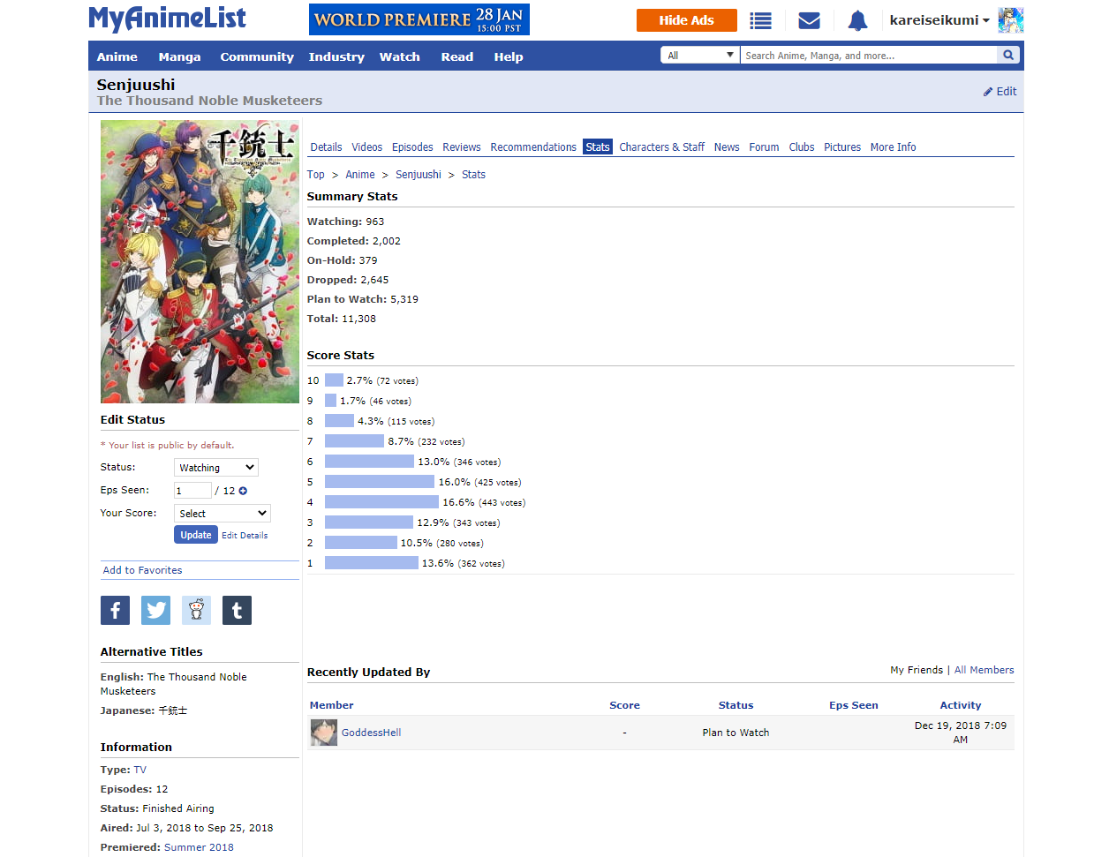Show My Friends recent updates

[x=917, y=670]
